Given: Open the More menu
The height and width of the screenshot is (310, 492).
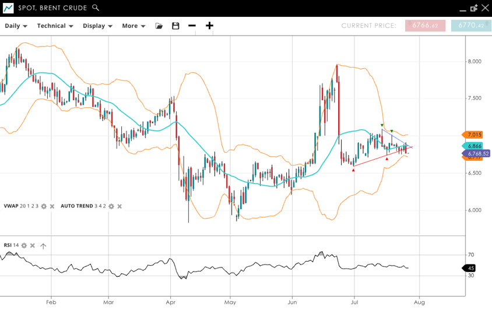Looking at the screenshot, I should (133, 26).
